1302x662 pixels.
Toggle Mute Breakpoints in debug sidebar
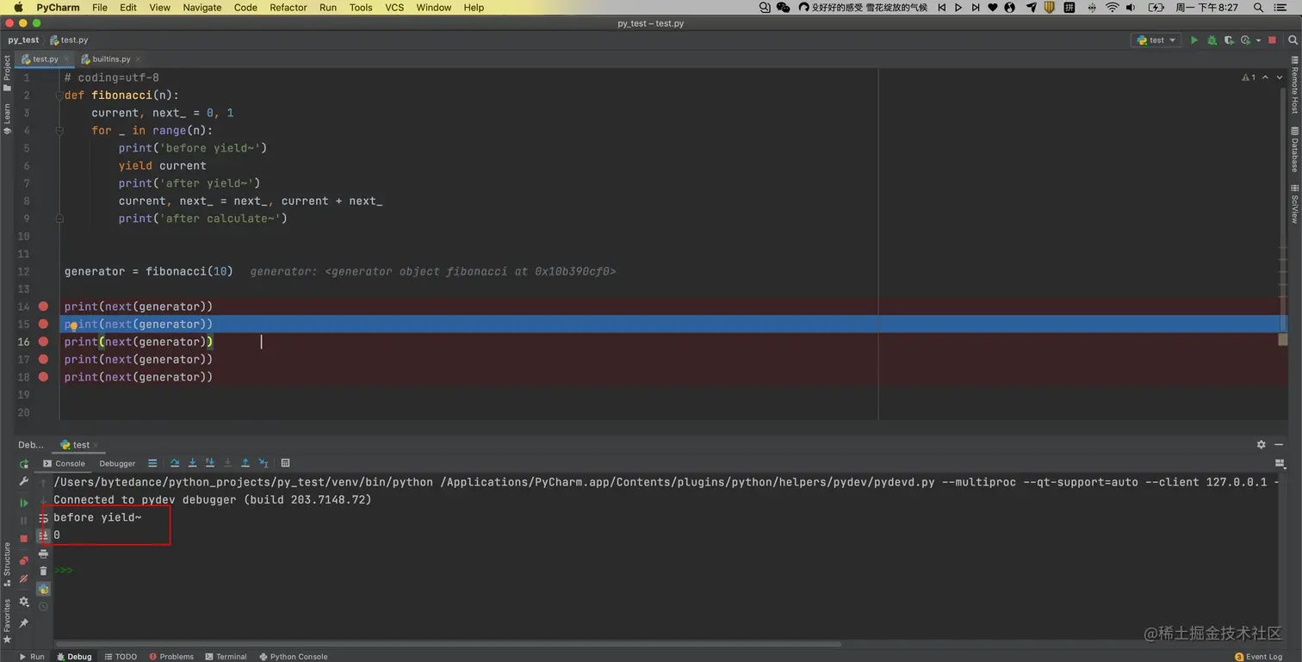point(23,578)
